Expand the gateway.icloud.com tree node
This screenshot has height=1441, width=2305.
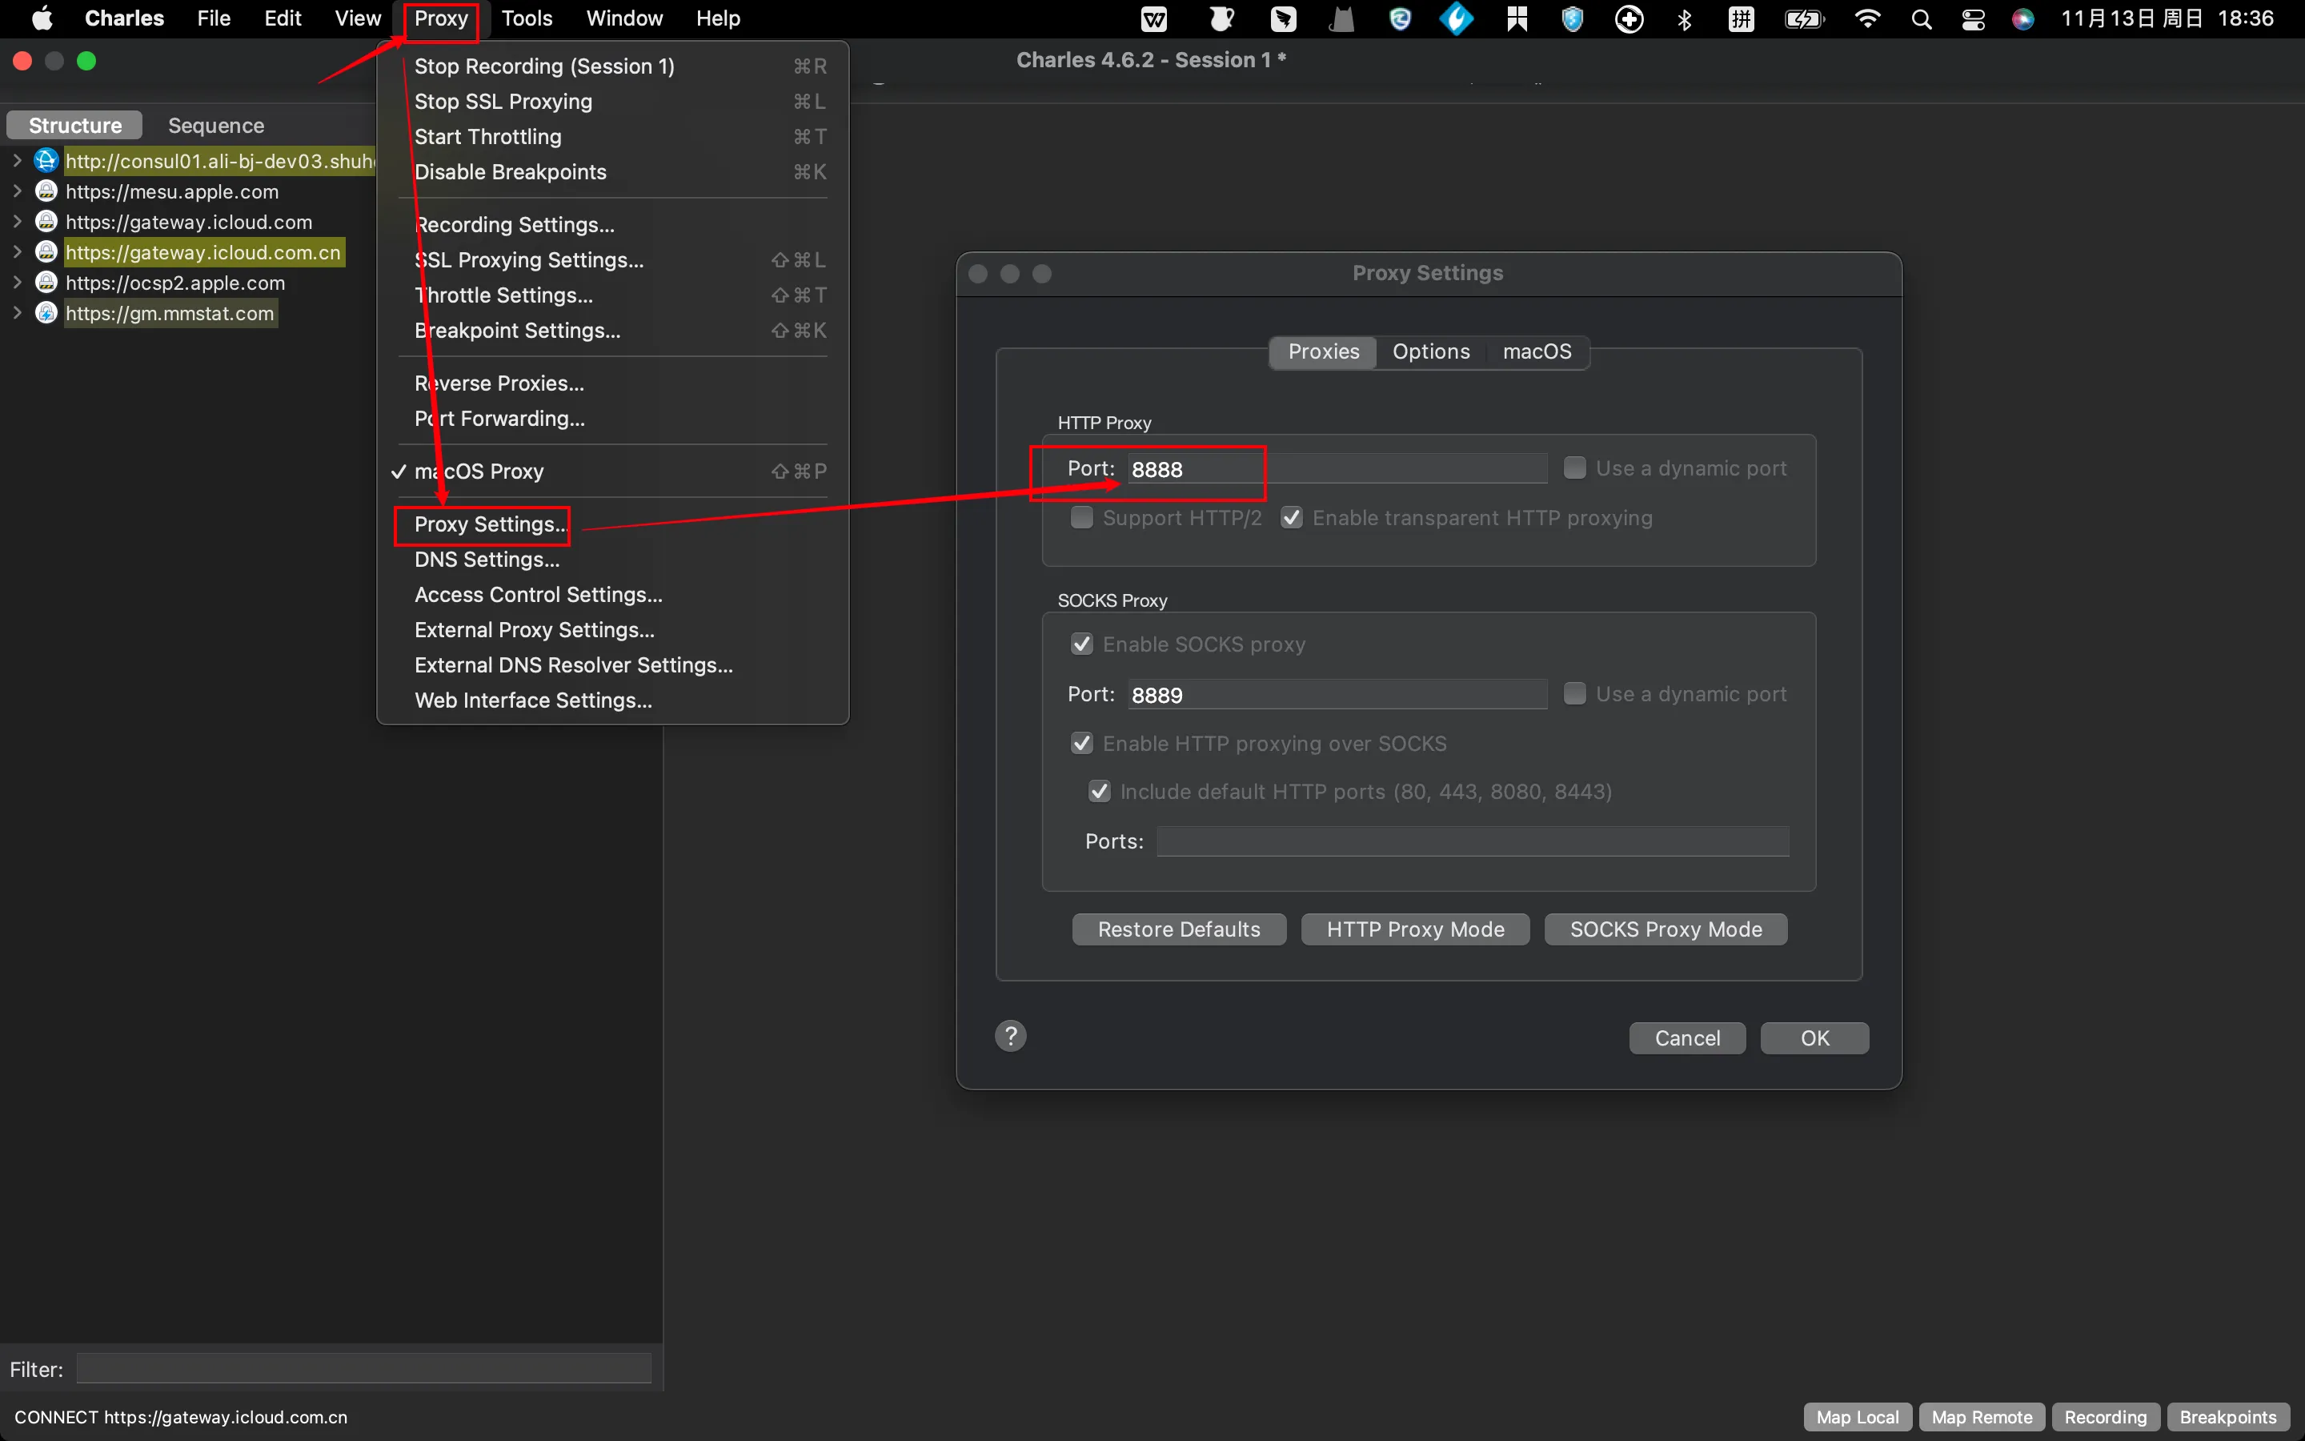17,221
